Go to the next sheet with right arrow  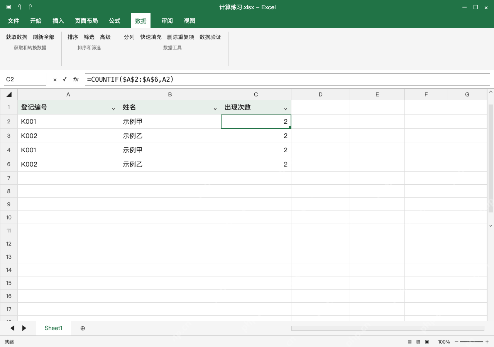pos(24,328)
